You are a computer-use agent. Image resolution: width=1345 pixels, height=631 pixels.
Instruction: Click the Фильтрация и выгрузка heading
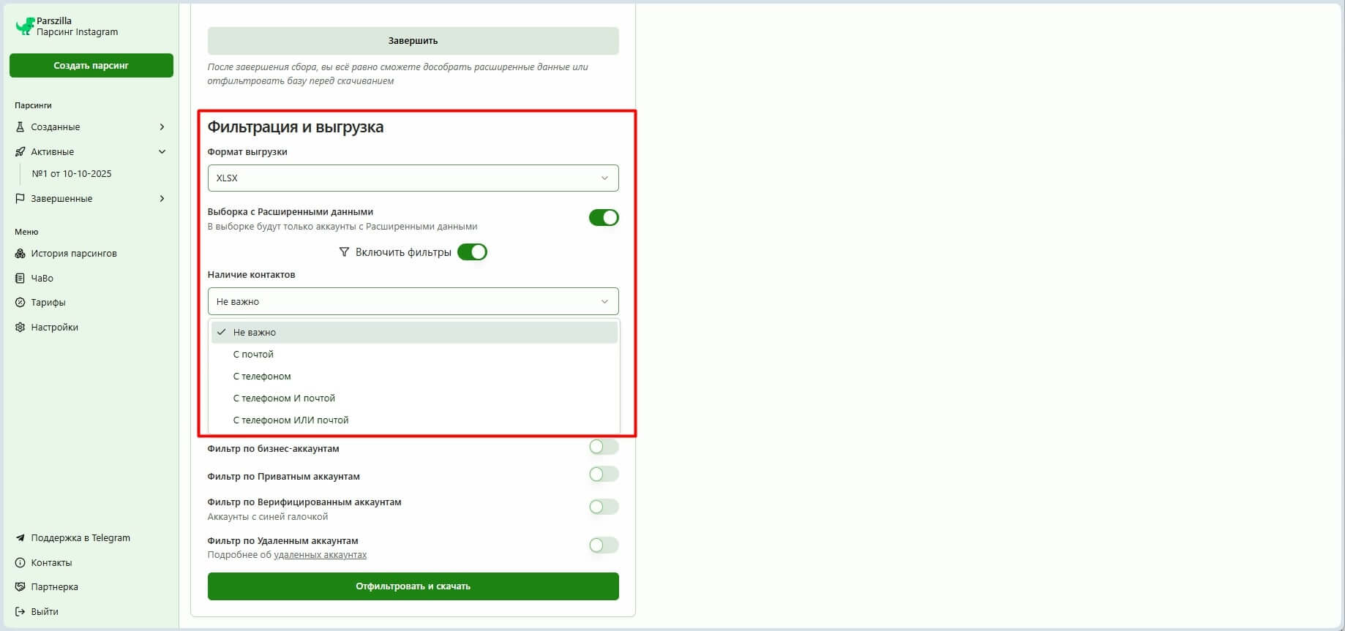click(296, 126)
